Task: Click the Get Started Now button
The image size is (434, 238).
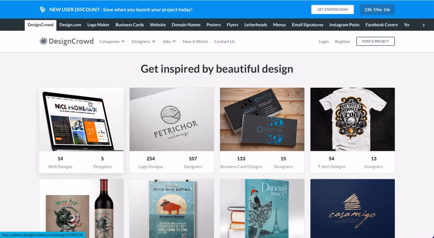Action: [332, 10]
